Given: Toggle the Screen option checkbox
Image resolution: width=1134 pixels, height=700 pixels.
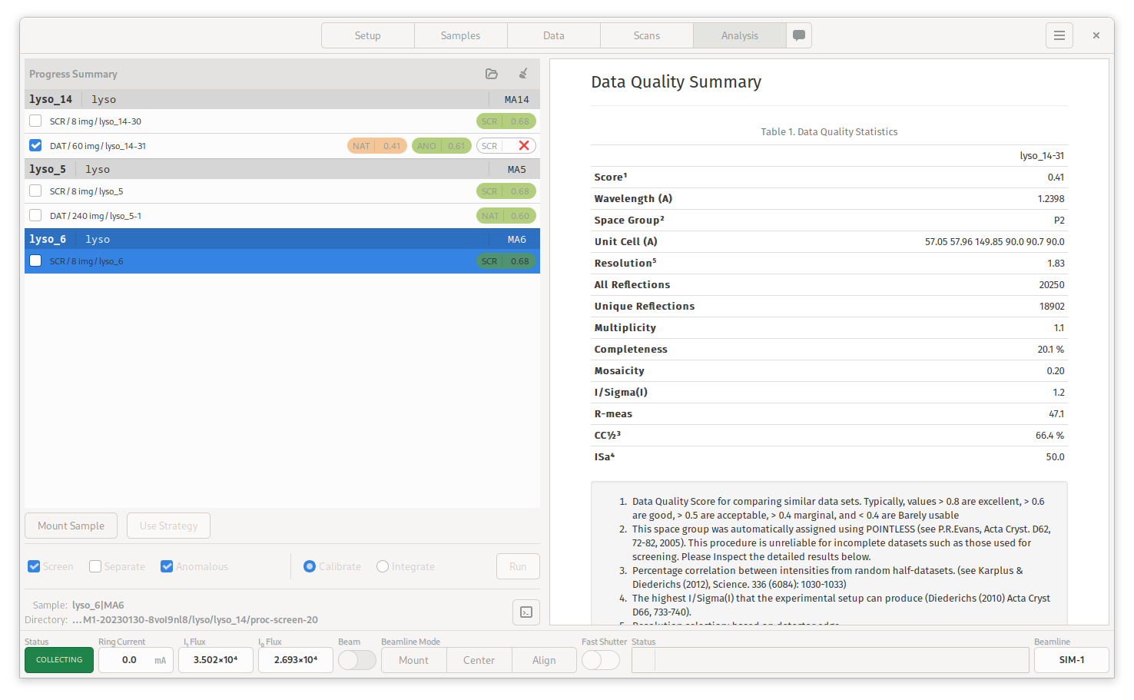Looking at the screenshot, I should 34,566.
